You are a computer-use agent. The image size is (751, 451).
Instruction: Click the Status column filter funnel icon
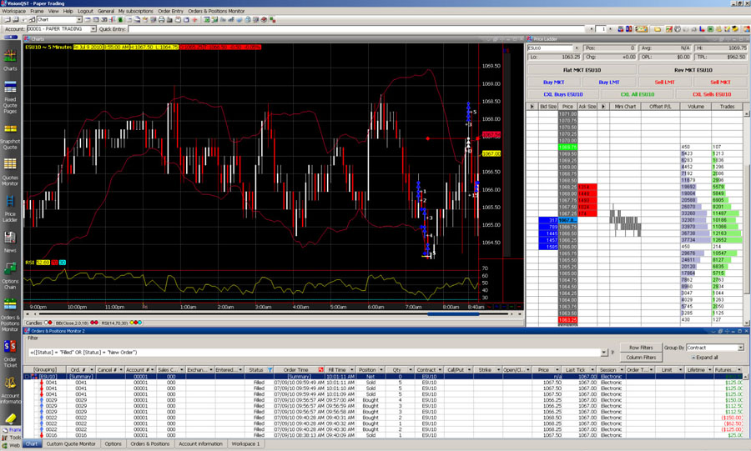[270, 369]
